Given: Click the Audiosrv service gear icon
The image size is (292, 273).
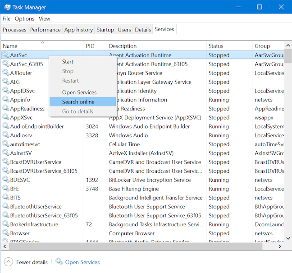Looking at the screenshot, I should pyautogui.click(x=6, y=135).
